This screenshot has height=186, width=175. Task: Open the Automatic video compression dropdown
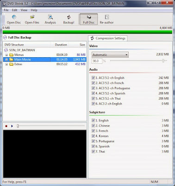tap(110, 55)
